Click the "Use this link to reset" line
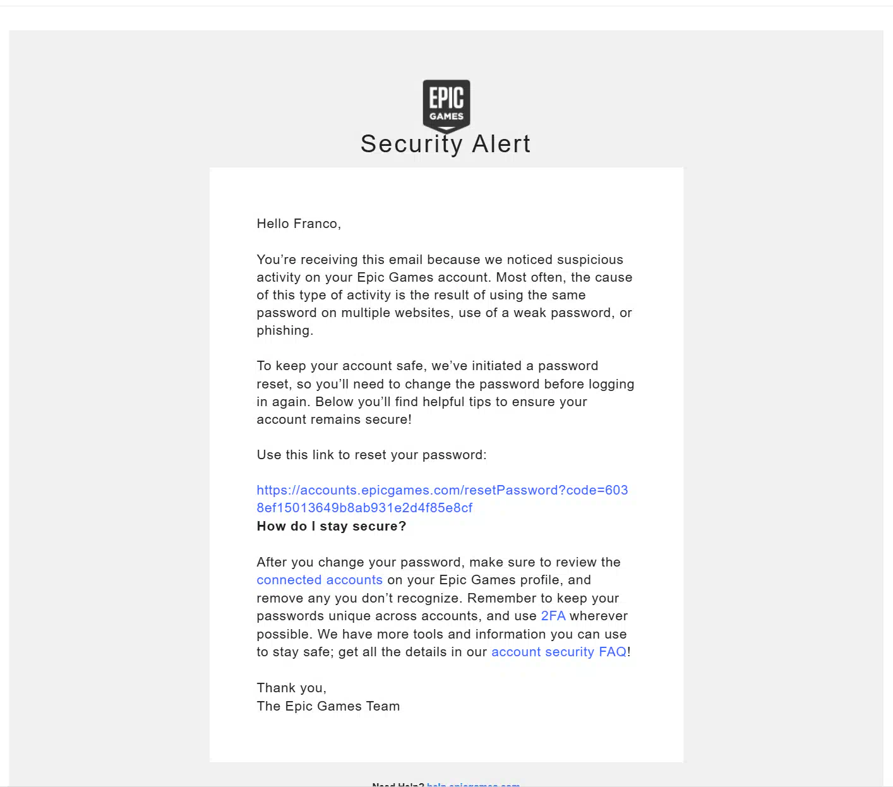Image resolution: width=893 pixels, height=787 pixels. click(x=371, y=455)
